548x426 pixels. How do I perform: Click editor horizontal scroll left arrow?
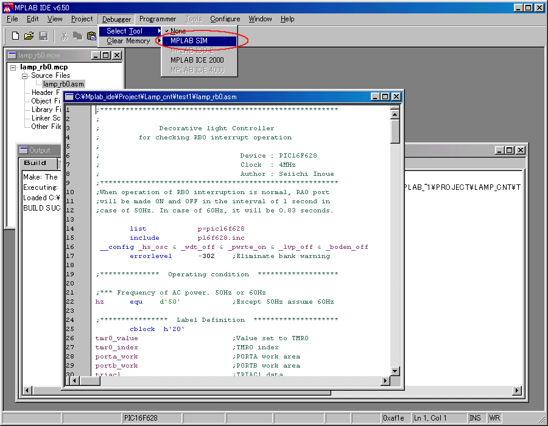(x=74, y=381)
